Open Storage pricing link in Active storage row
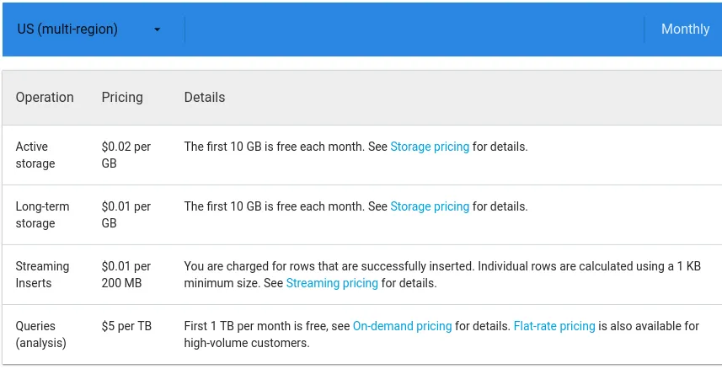The width and height of the screenshot is (722, 369). (430, 147)
